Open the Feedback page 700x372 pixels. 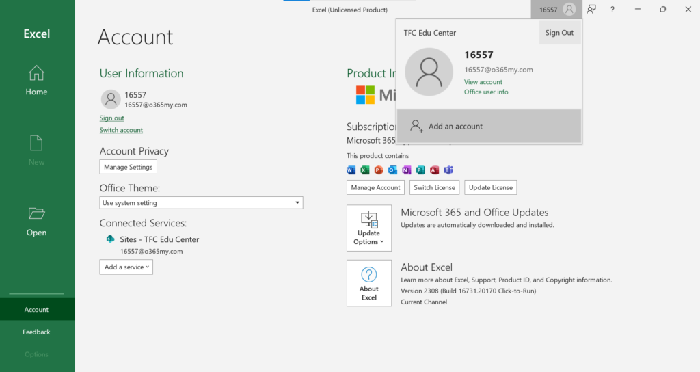(37, 332)
